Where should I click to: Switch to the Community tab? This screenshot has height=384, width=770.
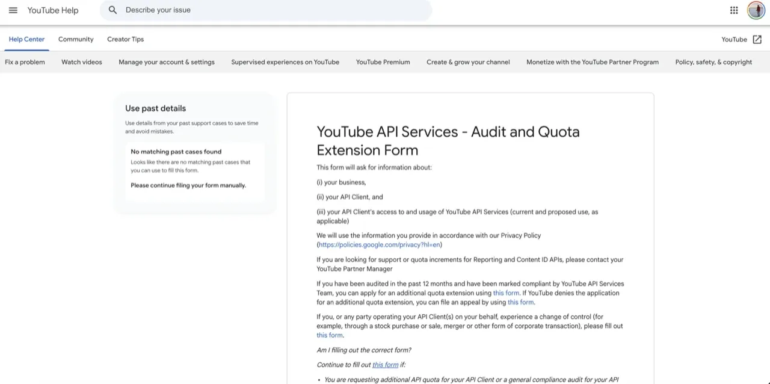tap(76, 39)
